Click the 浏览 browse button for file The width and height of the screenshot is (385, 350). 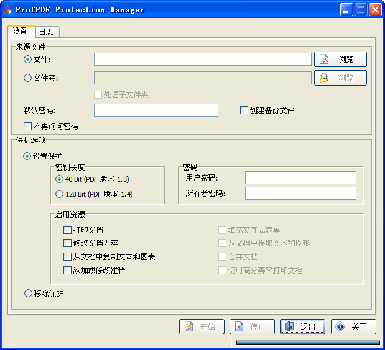point(340,60)
